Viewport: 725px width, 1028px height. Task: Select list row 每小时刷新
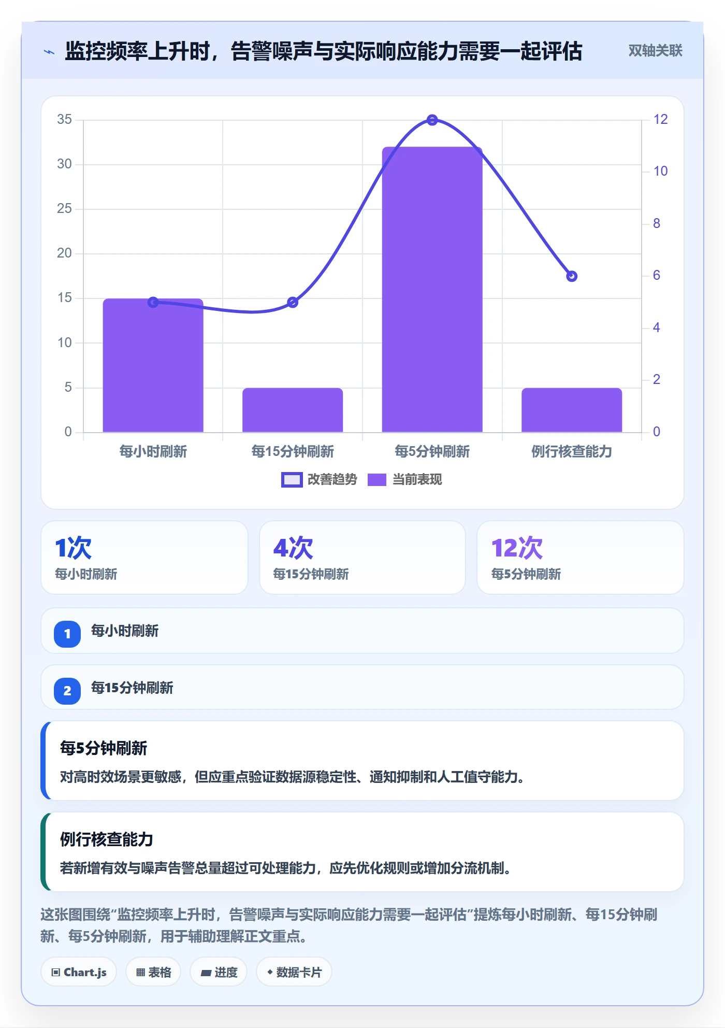tap(363, 631)
